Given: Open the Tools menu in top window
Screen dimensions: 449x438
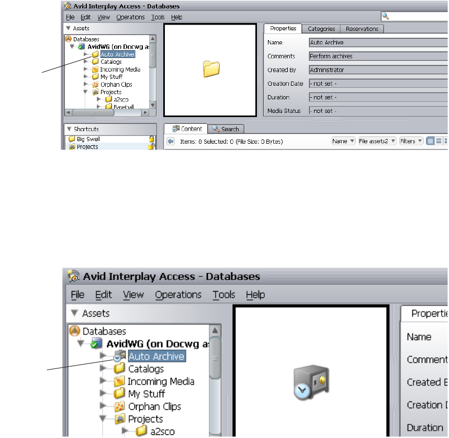Looking at the screenshot, I should pyautogui.click(x=158, y=17).
